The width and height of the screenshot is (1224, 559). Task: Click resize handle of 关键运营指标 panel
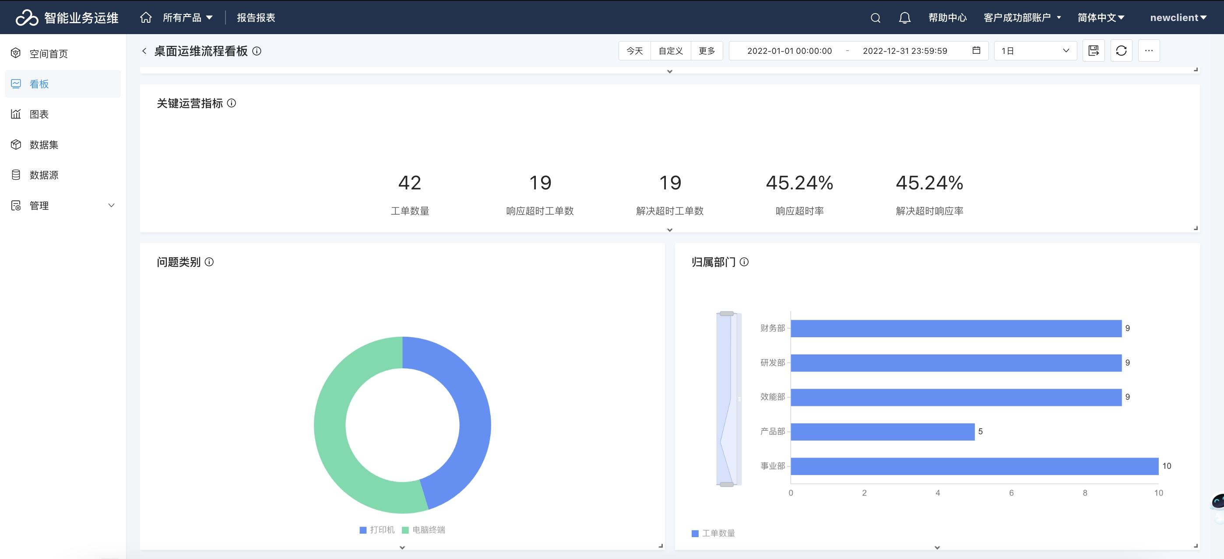pos(1196,228)
